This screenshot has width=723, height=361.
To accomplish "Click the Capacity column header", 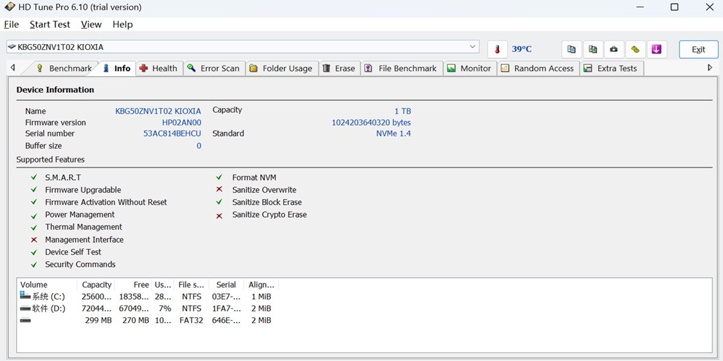I will point(96,285).
